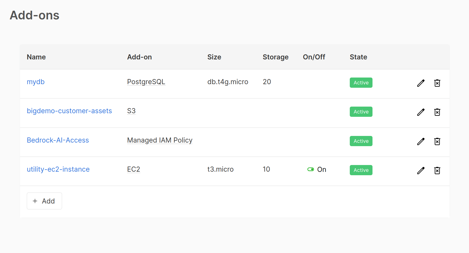
Task: Edit the mydb add-on with pencil icon
Action: click(421, 83)
